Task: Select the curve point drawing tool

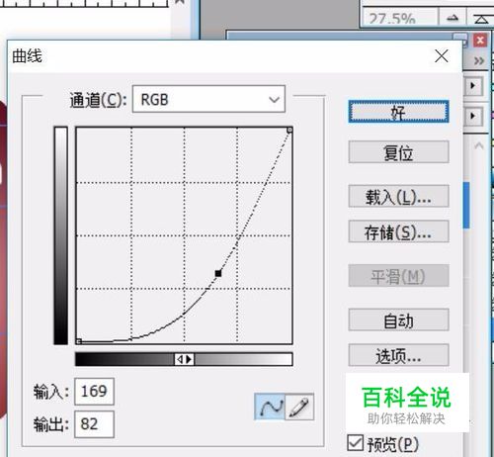Action: click(x=270, y=407)
